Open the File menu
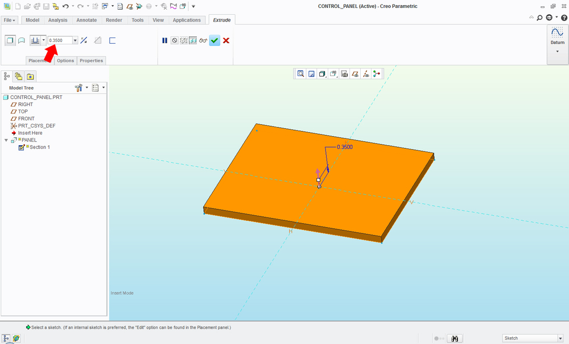The width and height of the screenshot is (569, 344). coord(10,20)
